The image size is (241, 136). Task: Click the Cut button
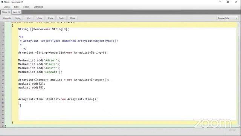pos(29,18)
